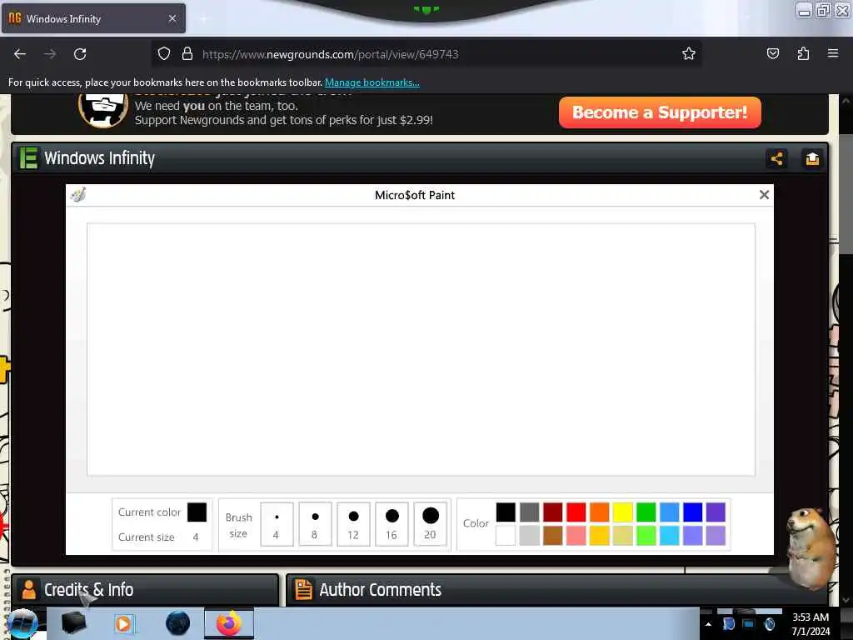Open the Pocket save icon

point(772,53)
